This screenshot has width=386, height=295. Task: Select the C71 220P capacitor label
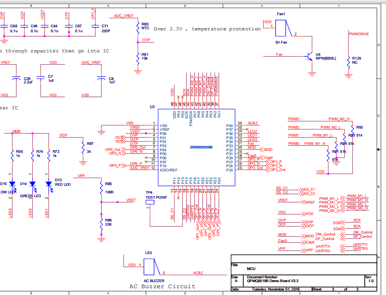click(106, 28)
